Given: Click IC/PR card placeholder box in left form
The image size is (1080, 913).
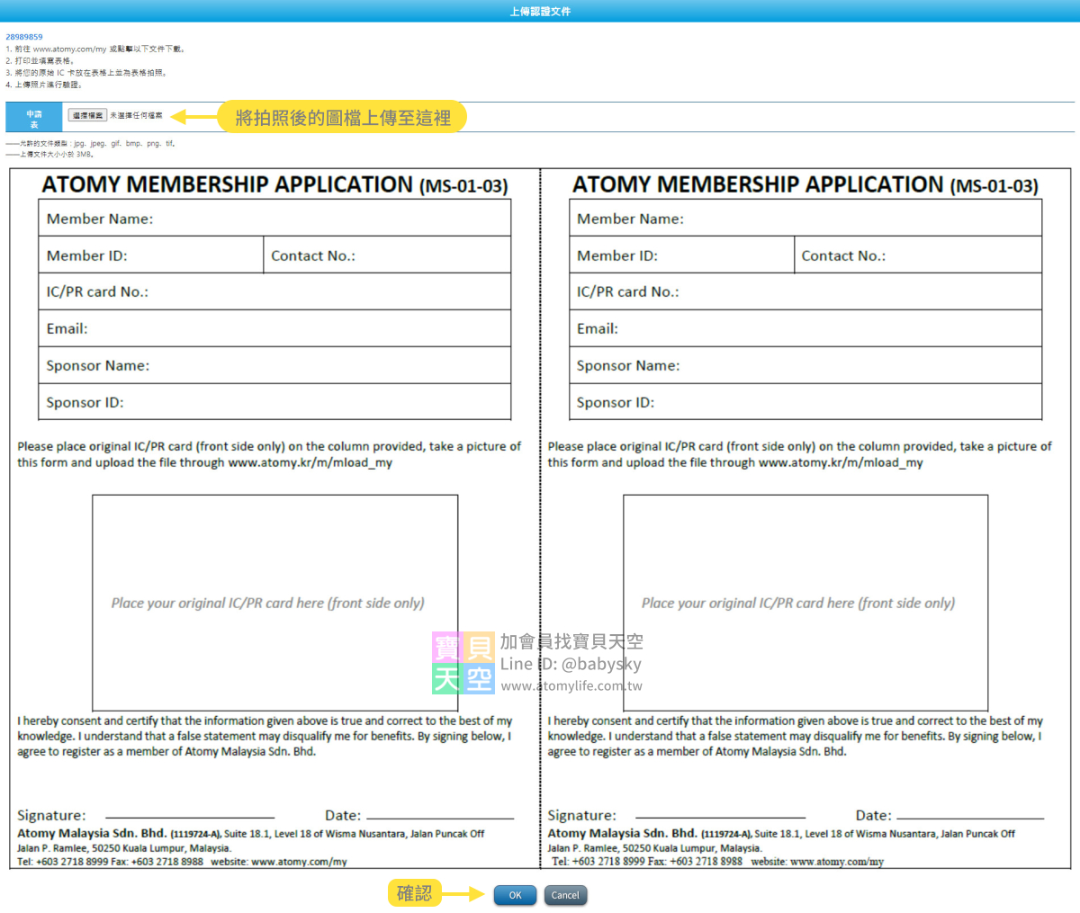Looking at the screenshot, I should (275, 603).
